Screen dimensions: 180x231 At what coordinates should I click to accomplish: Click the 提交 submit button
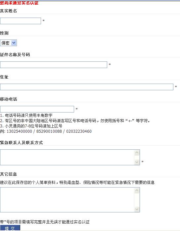point(10,228)
